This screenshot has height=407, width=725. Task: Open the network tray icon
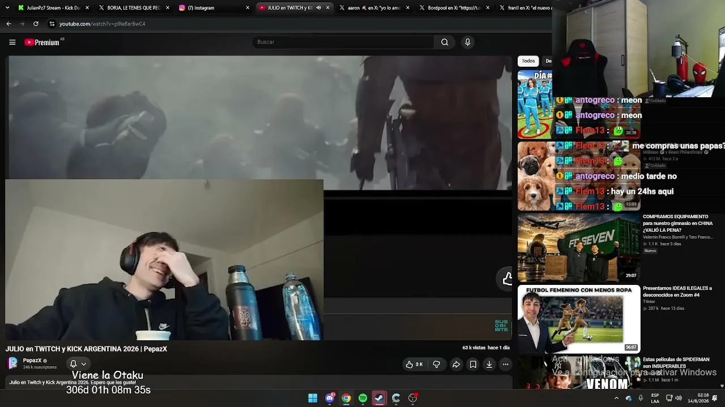(x=669, y=398)
